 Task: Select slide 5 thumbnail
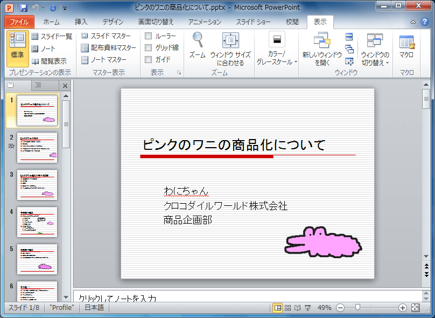click(x=37, y=259)
